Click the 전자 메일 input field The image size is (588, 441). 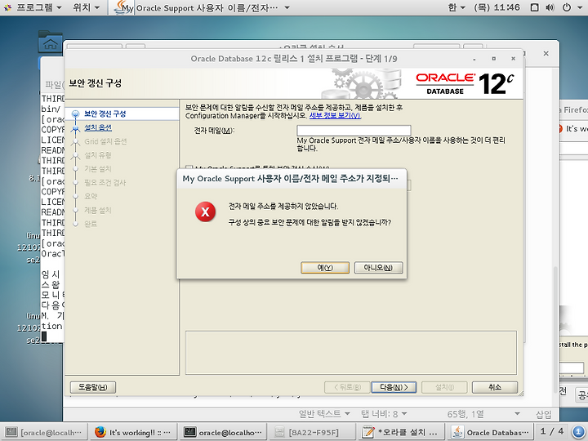(354, 131)
